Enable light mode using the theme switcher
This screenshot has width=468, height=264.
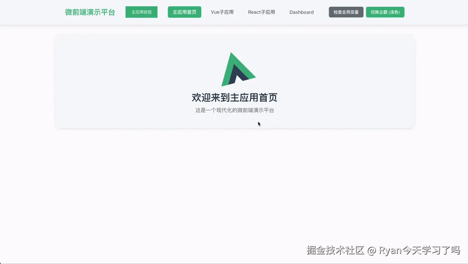[385, 12]
